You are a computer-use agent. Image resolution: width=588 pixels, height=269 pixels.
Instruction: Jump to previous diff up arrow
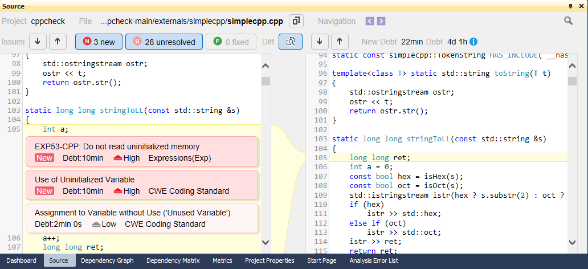(340, 42)
